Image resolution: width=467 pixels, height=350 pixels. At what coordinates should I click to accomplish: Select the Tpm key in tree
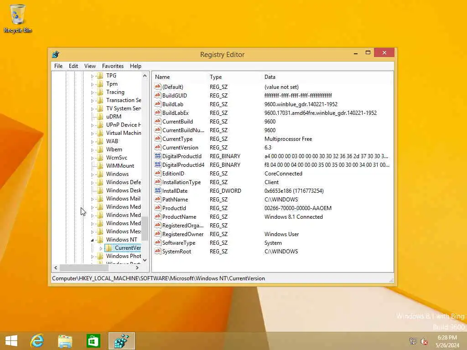pyautogui.click(x=112, y=84)
